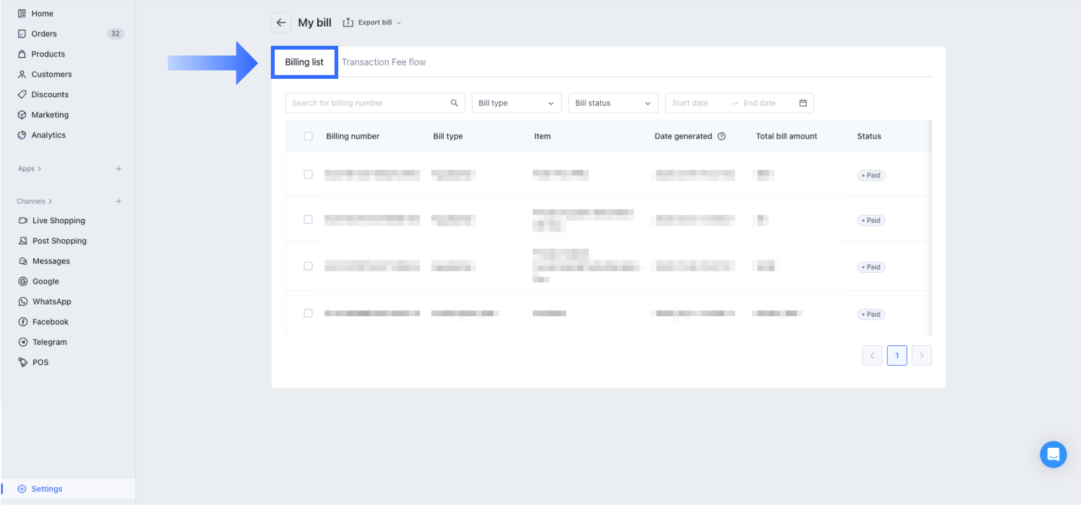Select the fourth bill row checkbox

tap(308, 314)
